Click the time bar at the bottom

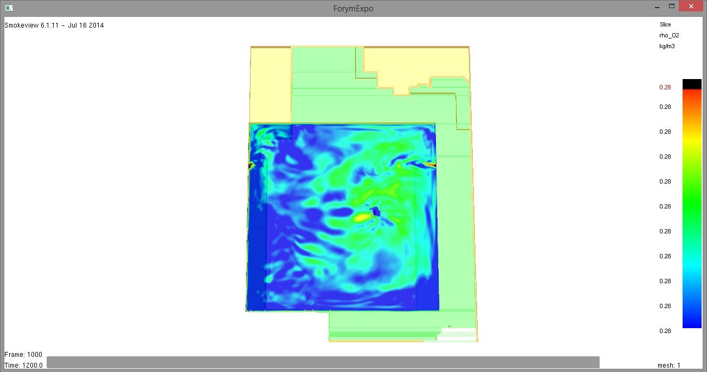pos(323,362)
